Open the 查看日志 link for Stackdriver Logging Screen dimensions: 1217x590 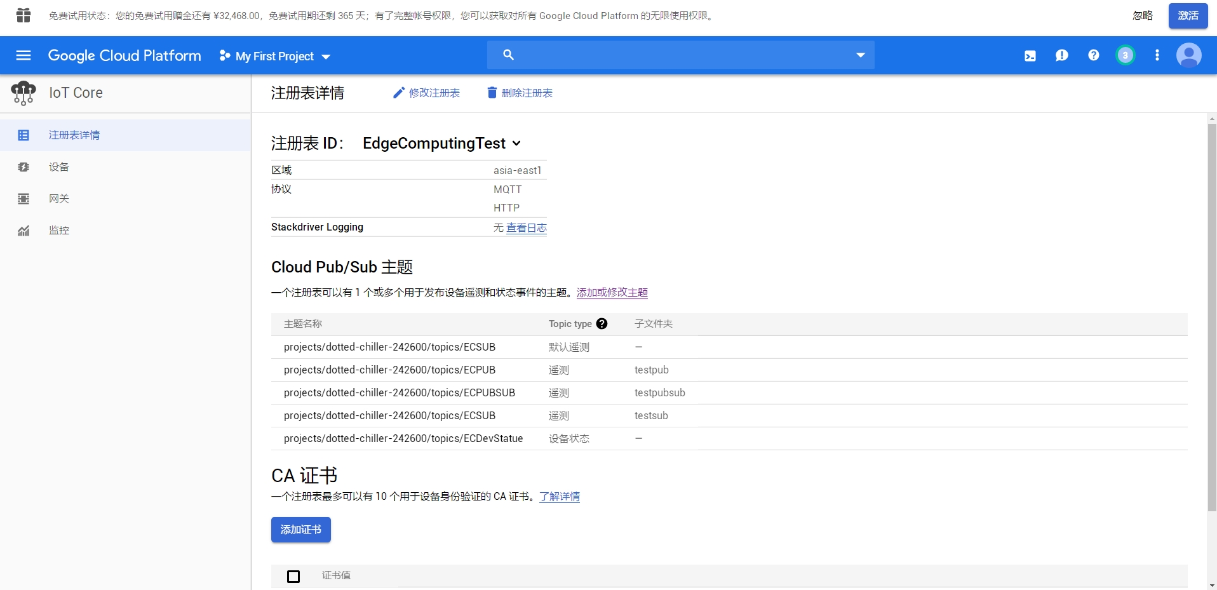(x=526, y=227)
